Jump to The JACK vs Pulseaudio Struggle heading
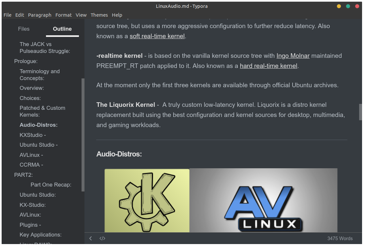 (45, 48)
